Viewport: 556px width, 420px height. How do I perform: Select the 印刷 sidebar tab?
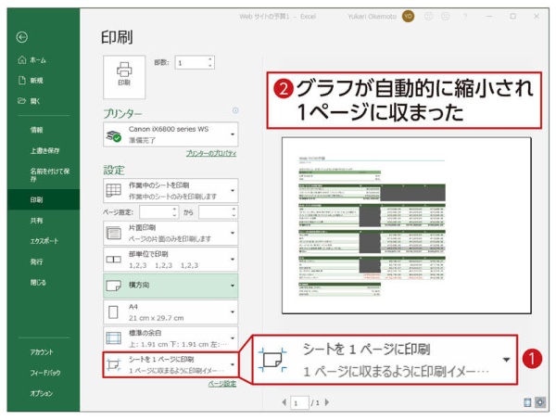(44, 199)
